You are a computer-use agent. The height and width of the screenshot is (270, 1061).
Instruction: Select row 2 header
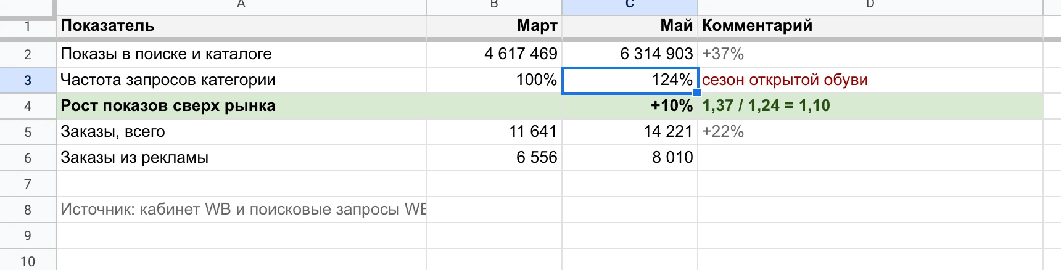pos(28,54)
